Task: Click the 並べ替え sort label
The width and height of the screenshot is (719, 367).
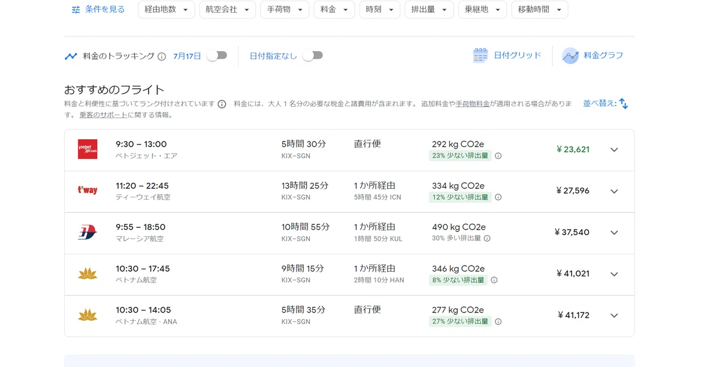Action: pyautogui.click(x=600, y=103)
